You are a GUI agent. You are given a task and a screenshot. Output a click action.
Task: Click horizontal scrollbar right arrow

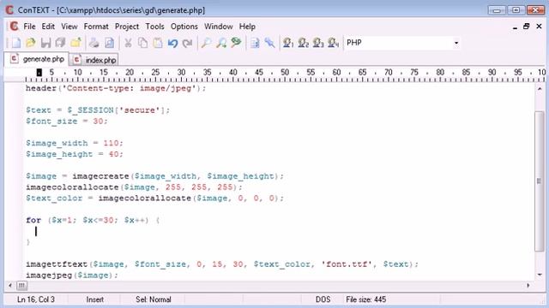pyautogui.click(x=528, y=286)
